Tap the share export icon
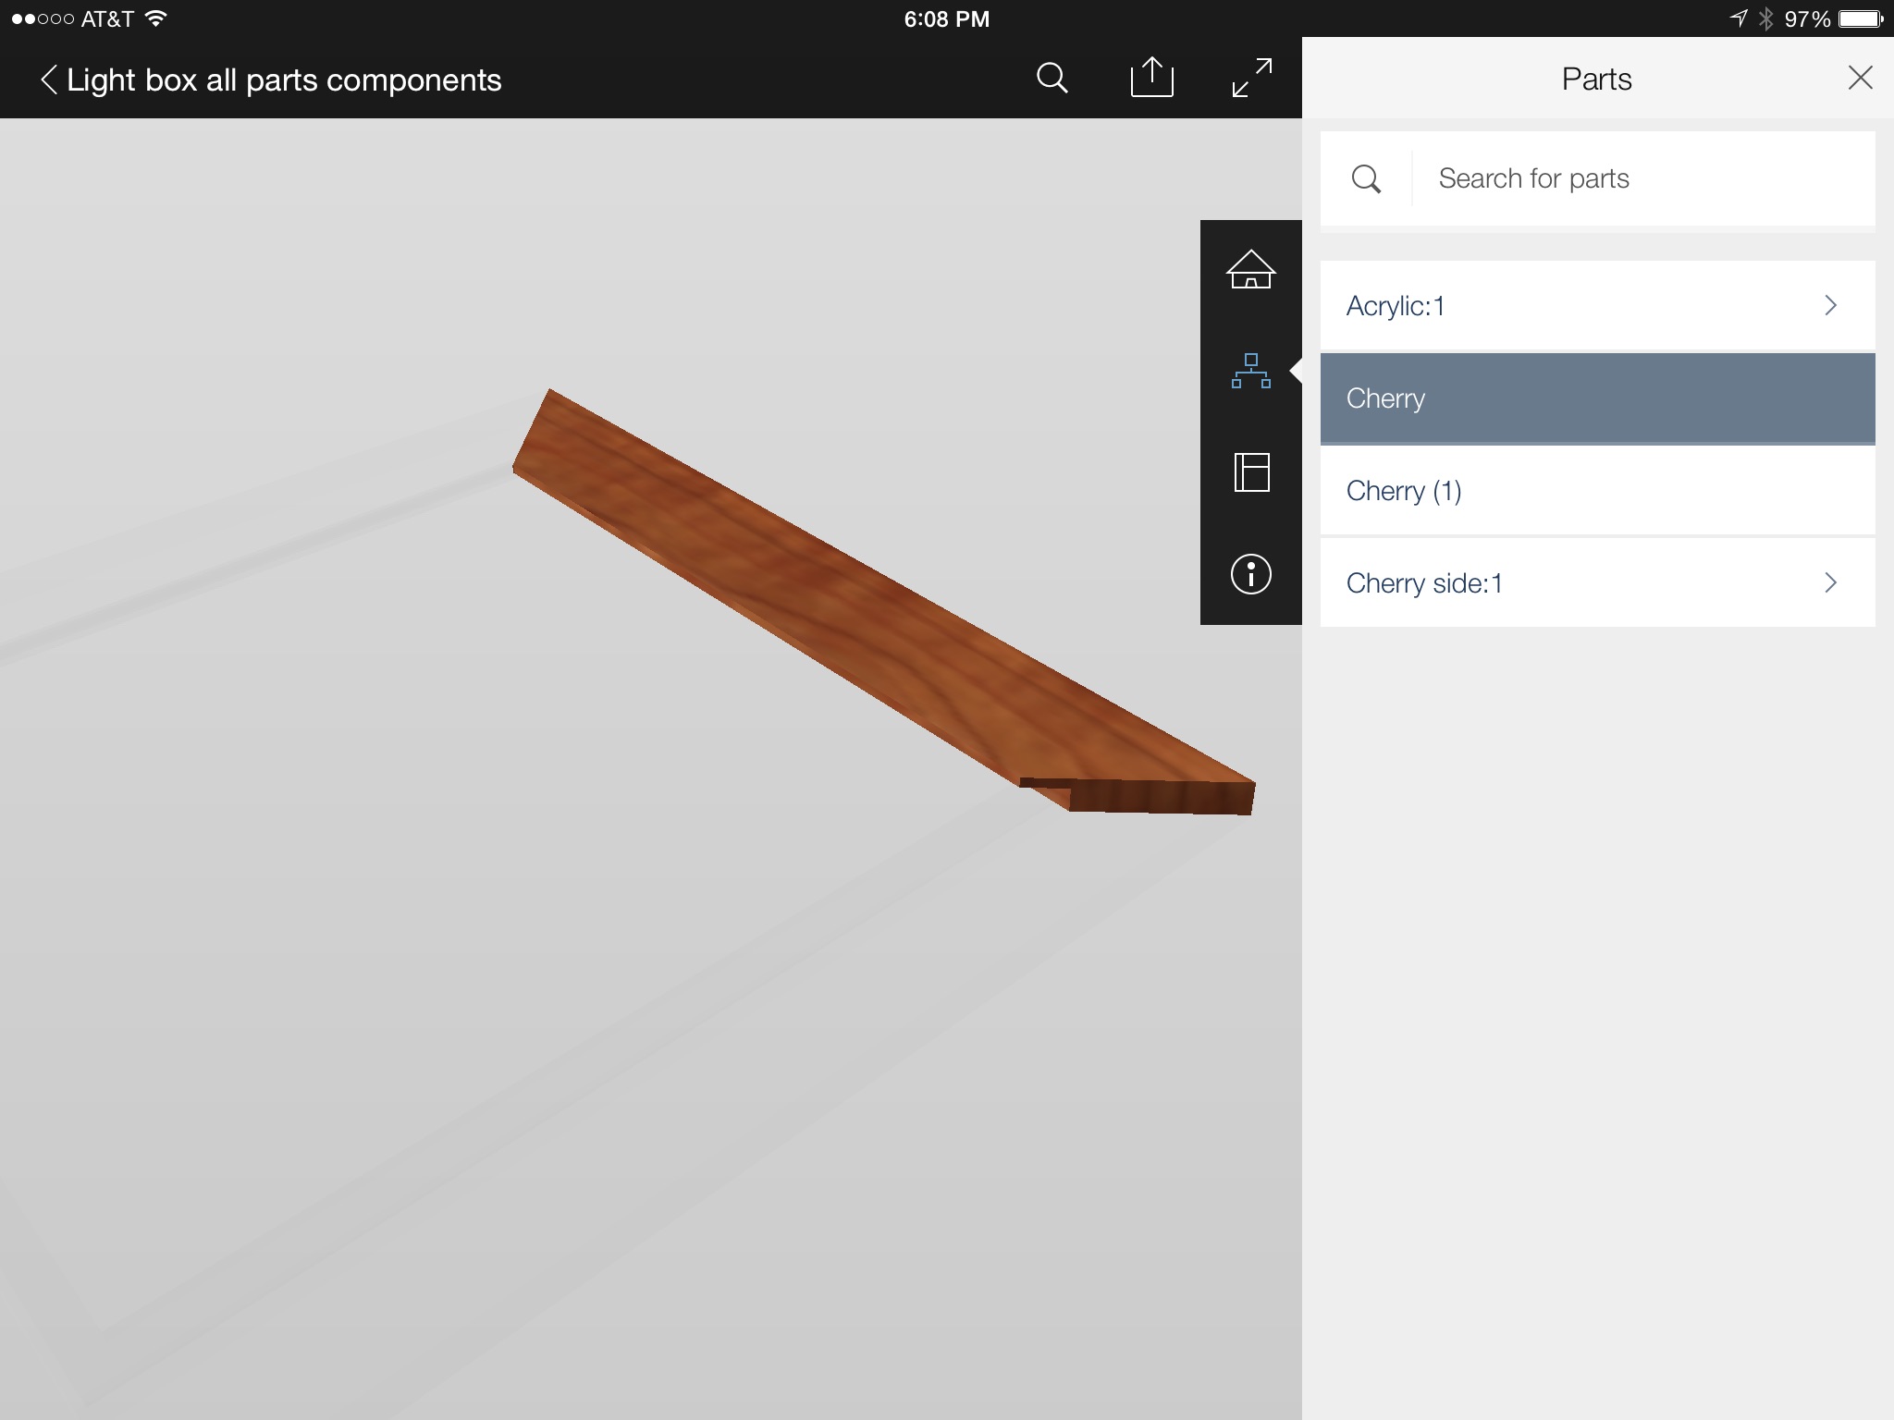Viewport: 1894px width, 1420px height. (x=1151, y=78)
